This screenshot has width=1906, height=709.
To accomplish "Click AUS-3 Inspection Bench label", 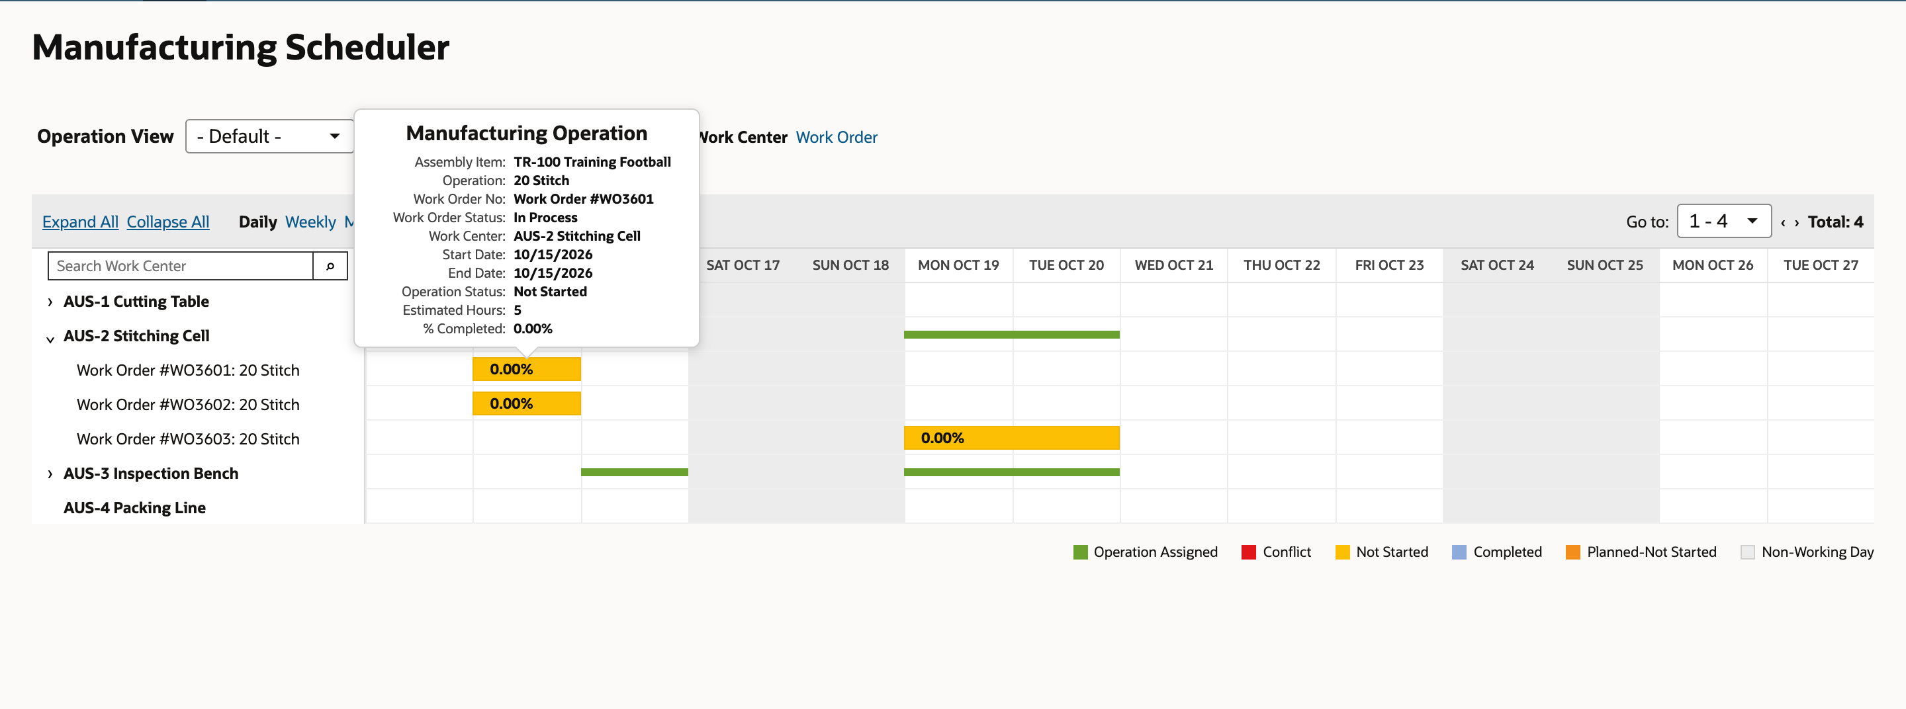I will click(151, 474).
